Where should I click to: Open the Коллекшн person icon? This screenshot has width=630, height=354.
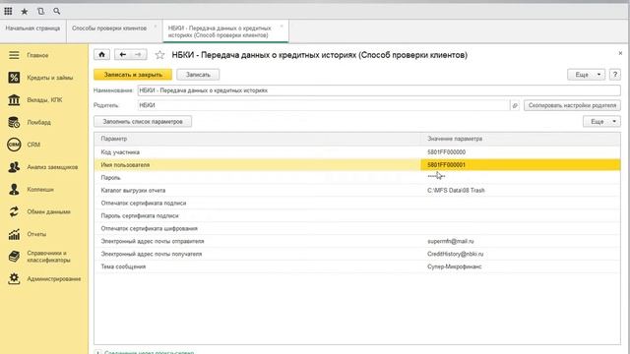coord(14,189)
